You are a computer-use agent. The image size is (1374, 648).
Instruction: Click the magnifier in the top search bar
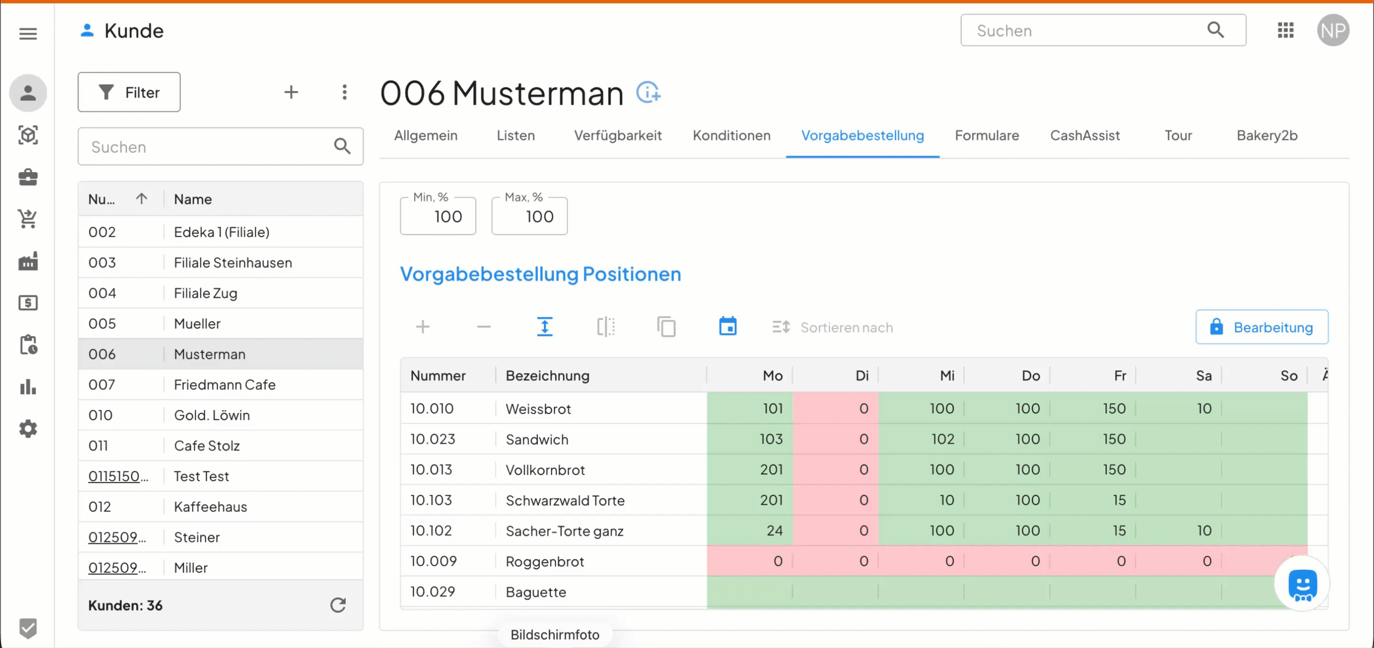click(1216, 30)
